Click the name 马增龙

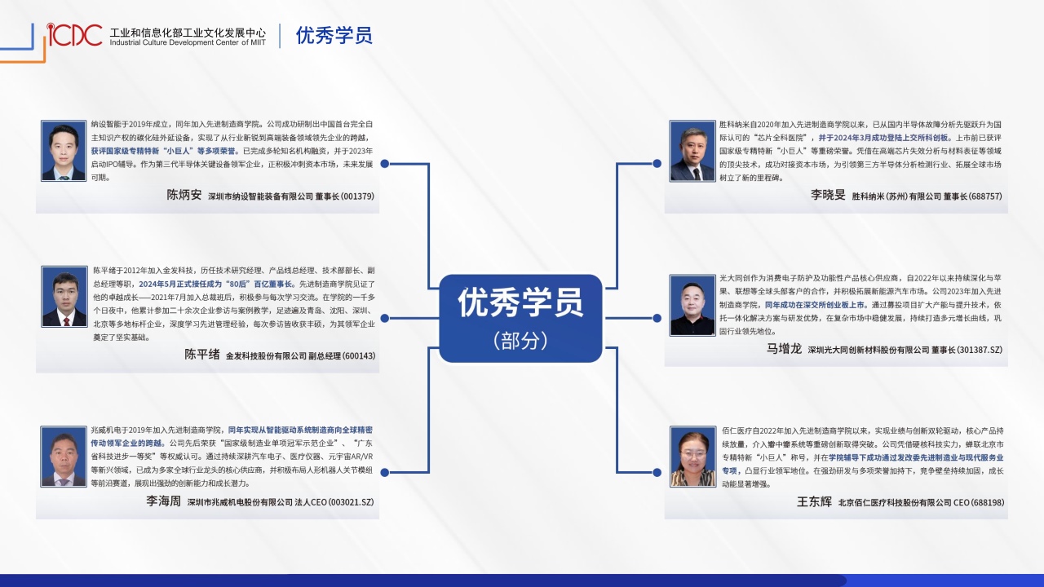click(784, 349)
